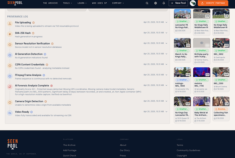Expand the File Uploading log entry

(x=166, y=22)
